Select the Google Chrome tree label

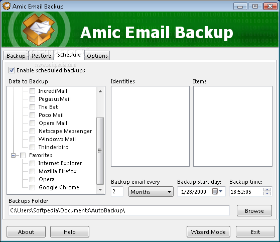(x=59, y=187)
